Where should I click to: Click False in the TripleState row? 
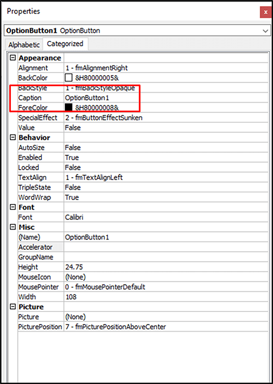click(x=73, y=187)
